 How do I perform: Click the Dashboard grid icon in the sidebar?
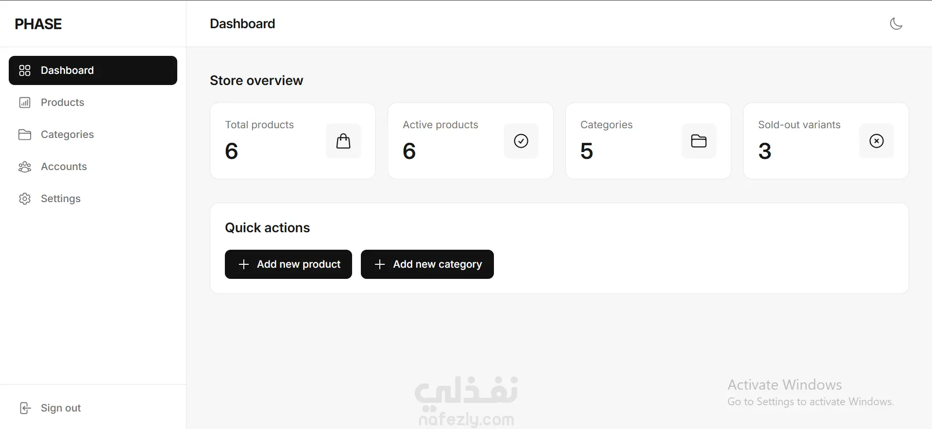25,70
